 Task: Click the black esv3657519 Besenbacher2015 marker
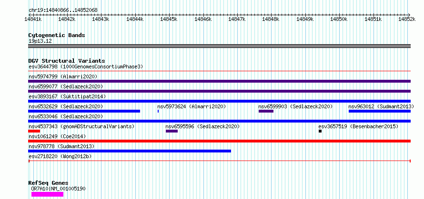(x=320, y=131)
